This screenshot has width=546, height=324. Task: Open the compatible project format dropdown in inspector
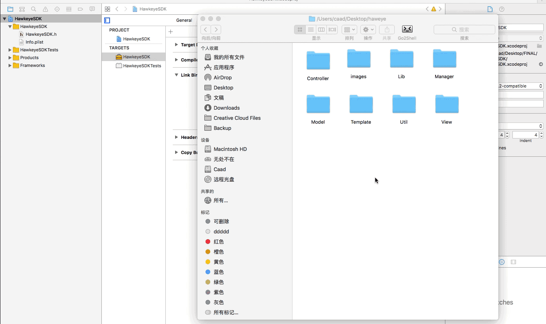point(521,86)
